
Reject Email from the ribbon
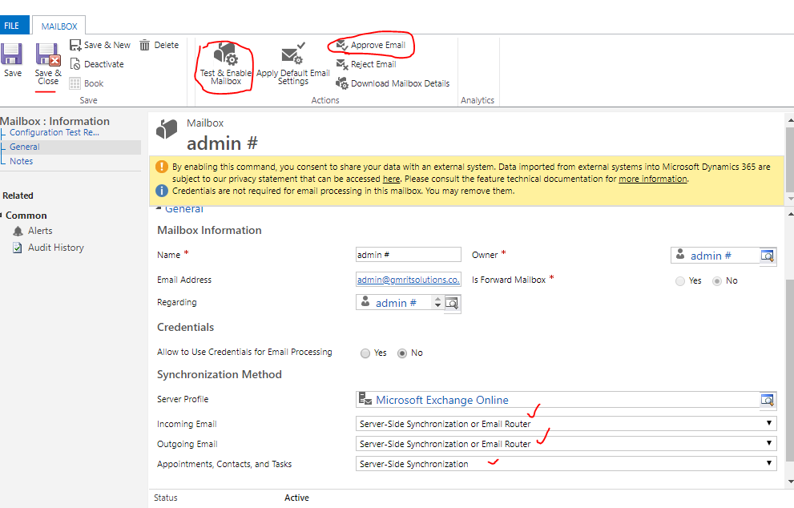[366, 64]
